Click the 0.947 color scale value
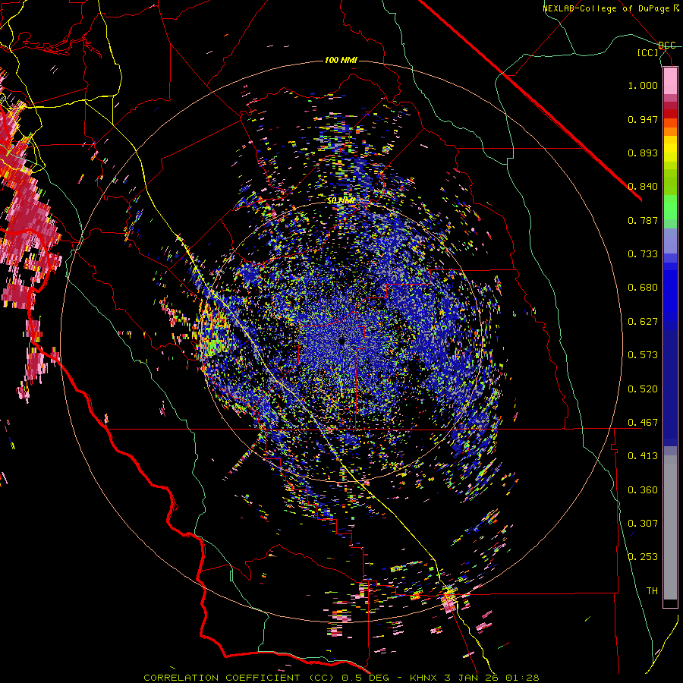683x683 pixels. (x=643, y=119)
